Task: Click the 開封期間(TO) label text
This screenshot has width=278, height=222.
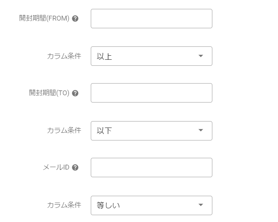Action: tap(49, 93)
